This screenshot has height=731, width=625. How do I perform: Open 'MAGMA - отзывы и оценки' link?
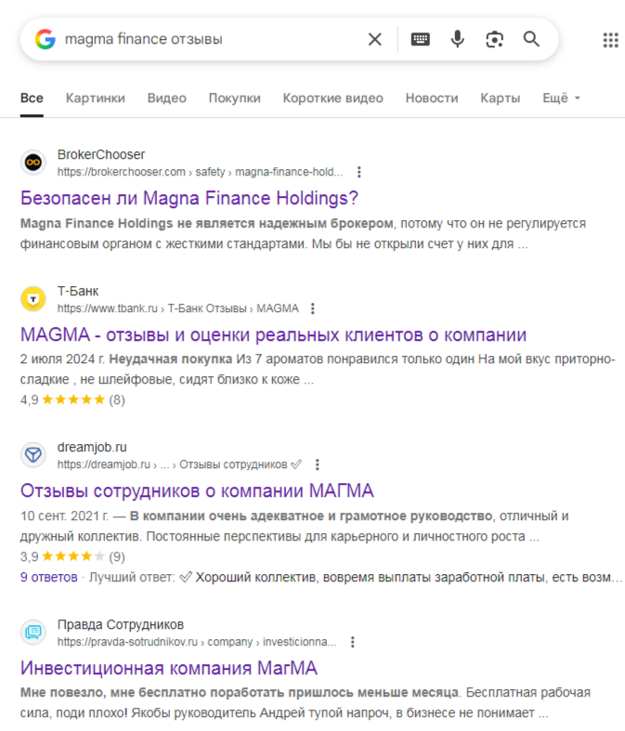273,334
